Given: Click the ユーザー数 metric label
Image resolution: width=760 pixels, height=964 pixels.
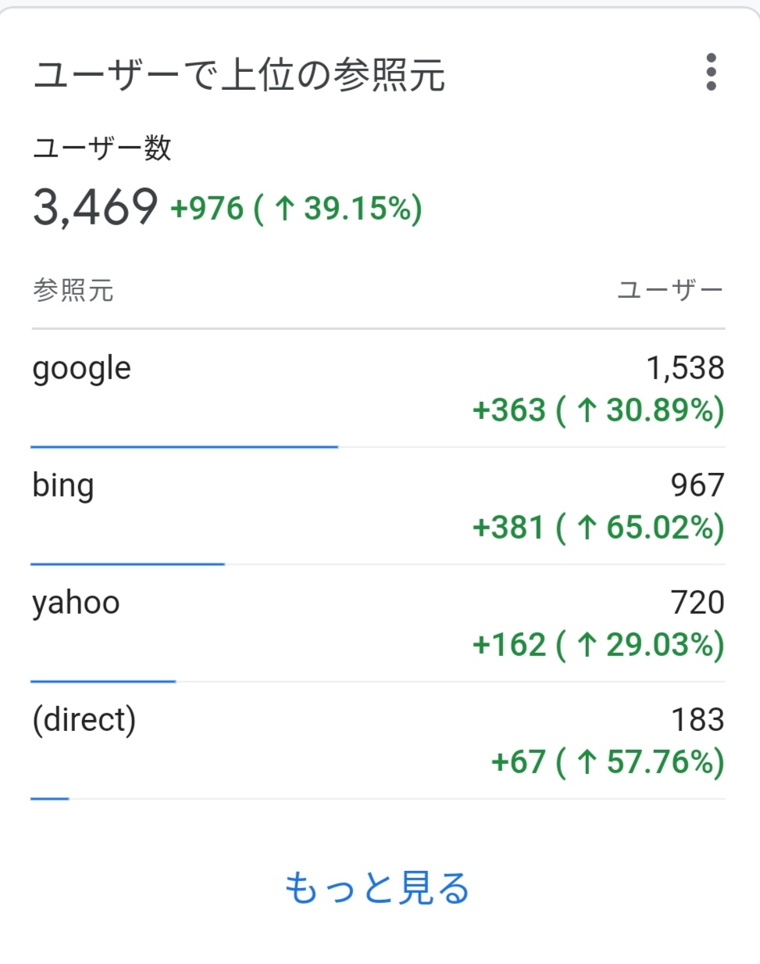Looking at the screenshot, I should 102,148.
